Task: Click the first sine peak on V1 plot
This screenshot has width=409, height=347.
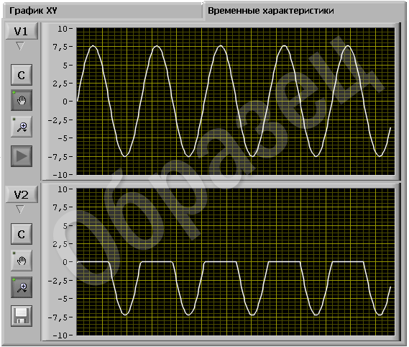Action: click(x=93, y=46)
